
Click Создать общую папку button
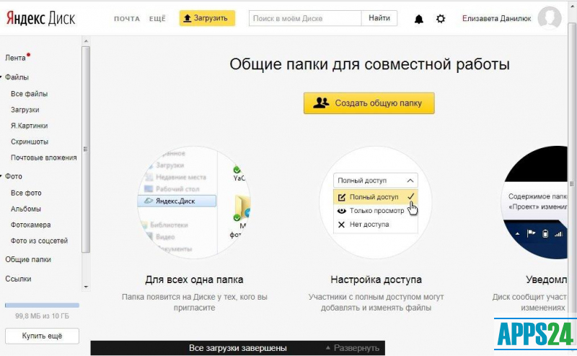click(x=369, y=103)
